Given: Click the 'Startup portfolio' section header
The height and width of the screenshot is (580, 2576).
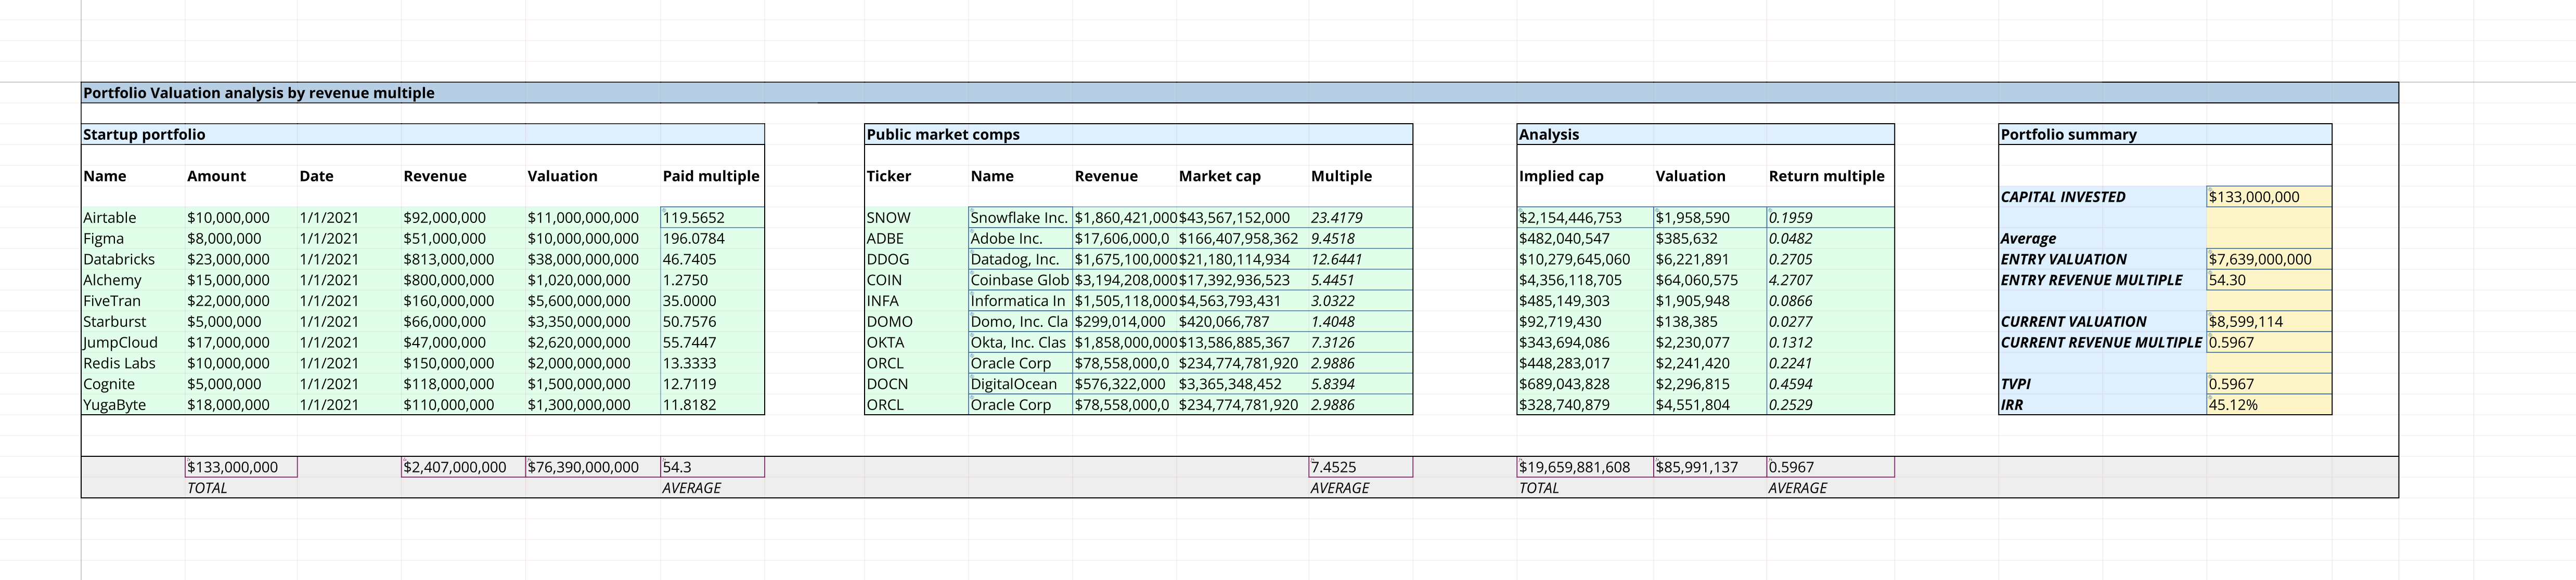Looking at the screenshot, I should [423, 135].
